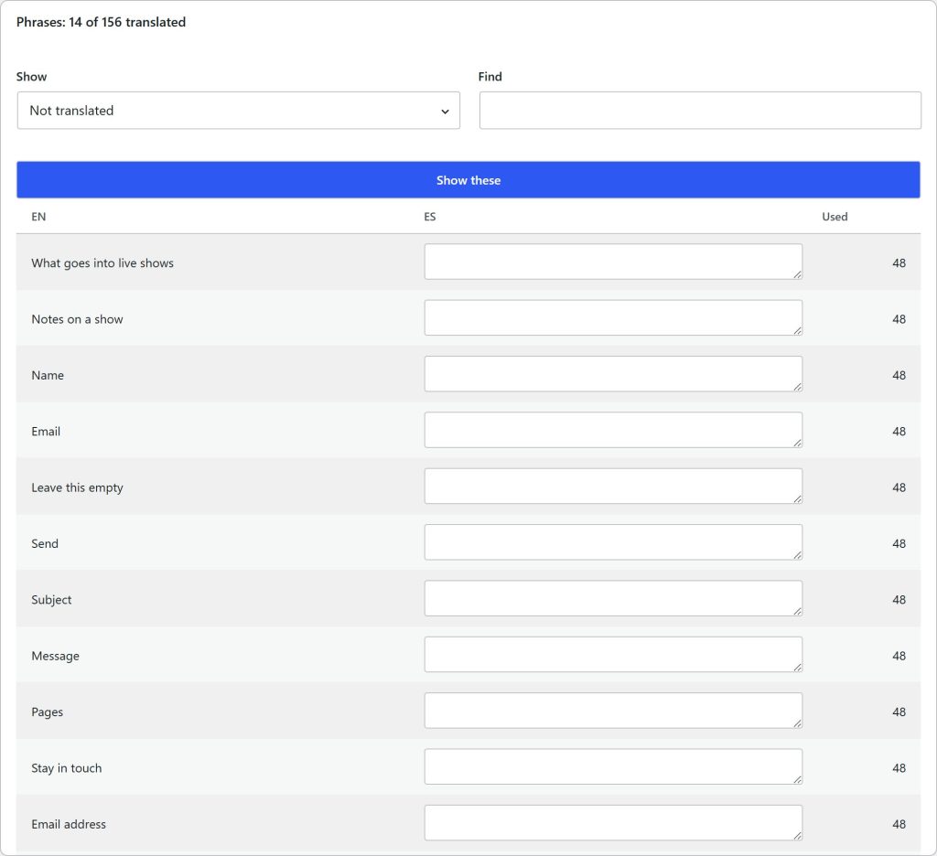Click the 'EN' column header
This screenshot has height=856, width=937.
click(x=38, y=217)
